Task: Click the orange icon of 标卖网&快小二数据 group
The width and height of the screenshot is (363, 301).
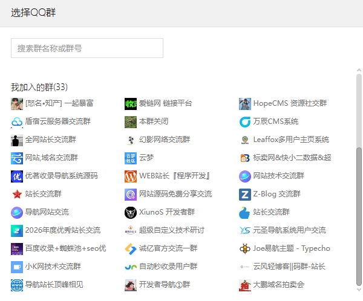Action: [x=245, y=158]
